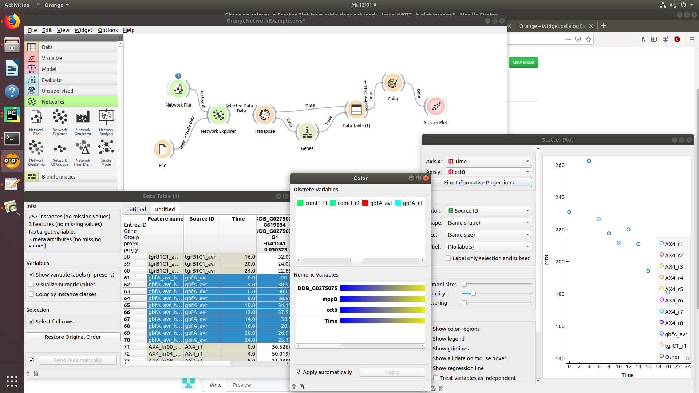The height and width of the screenshot is (393, 699).
Task: Open the Genes node on canvas
Action: (x=307, y=132)
